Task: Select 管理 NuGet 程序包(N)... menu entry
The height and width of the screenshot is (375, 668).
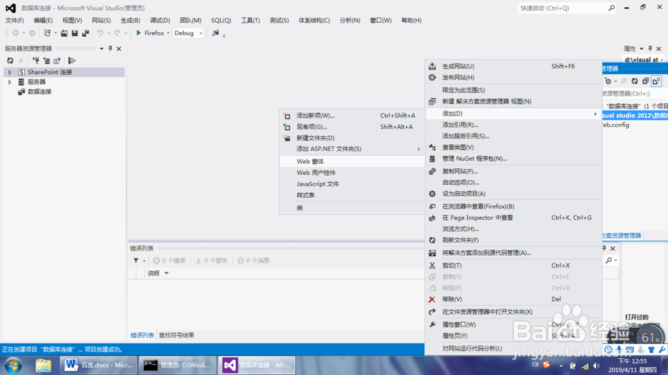Action: coord(513,158)
